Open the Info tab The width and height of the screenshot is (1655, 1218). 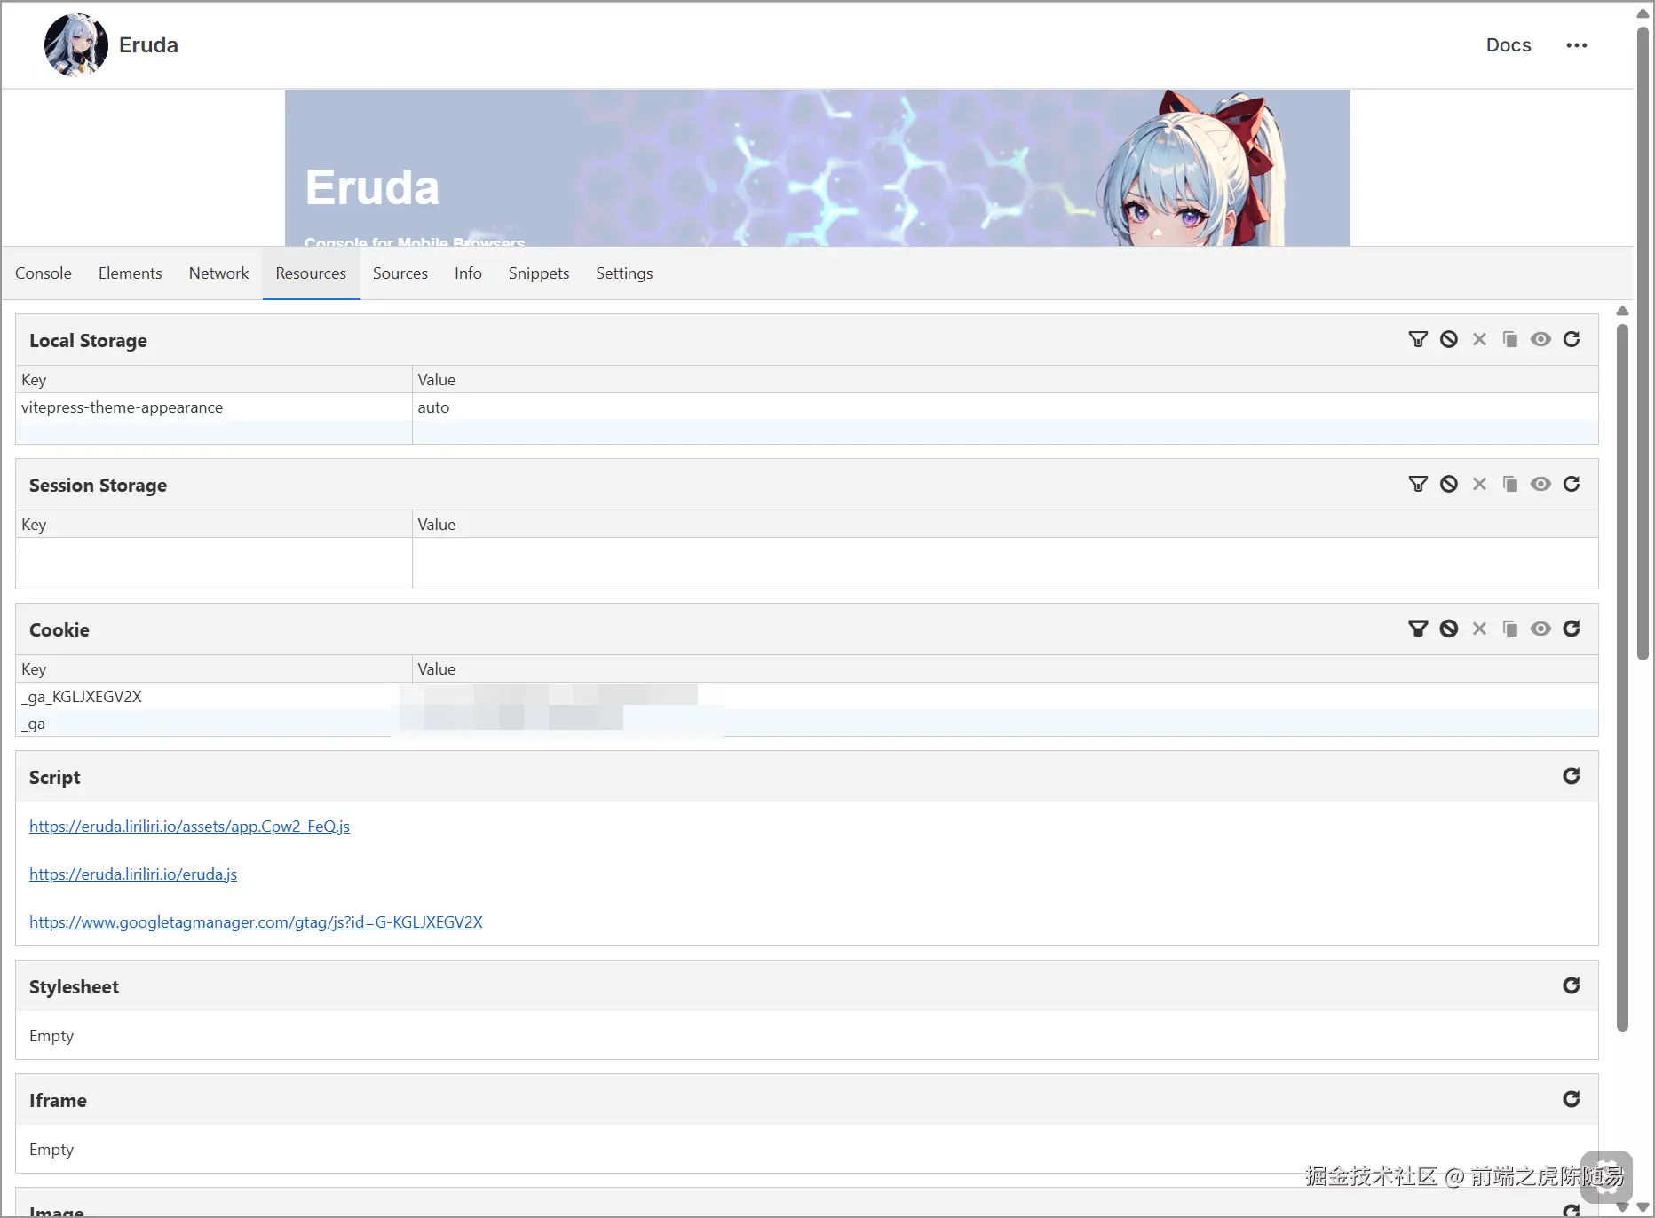pos(468,273)
